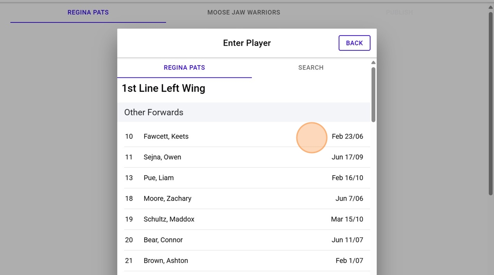The height and width of the screenshot is (275, 494).
Task: Click the page scrollbar on right edge
Action: coord(490,103)
